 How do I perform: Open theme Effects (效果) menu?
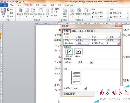click(x=11, y=16)
